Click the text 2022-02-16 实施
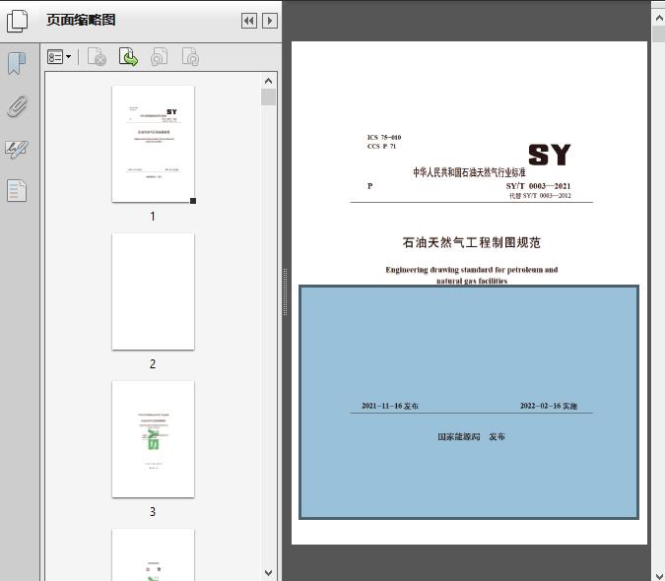 coord(549,406)
